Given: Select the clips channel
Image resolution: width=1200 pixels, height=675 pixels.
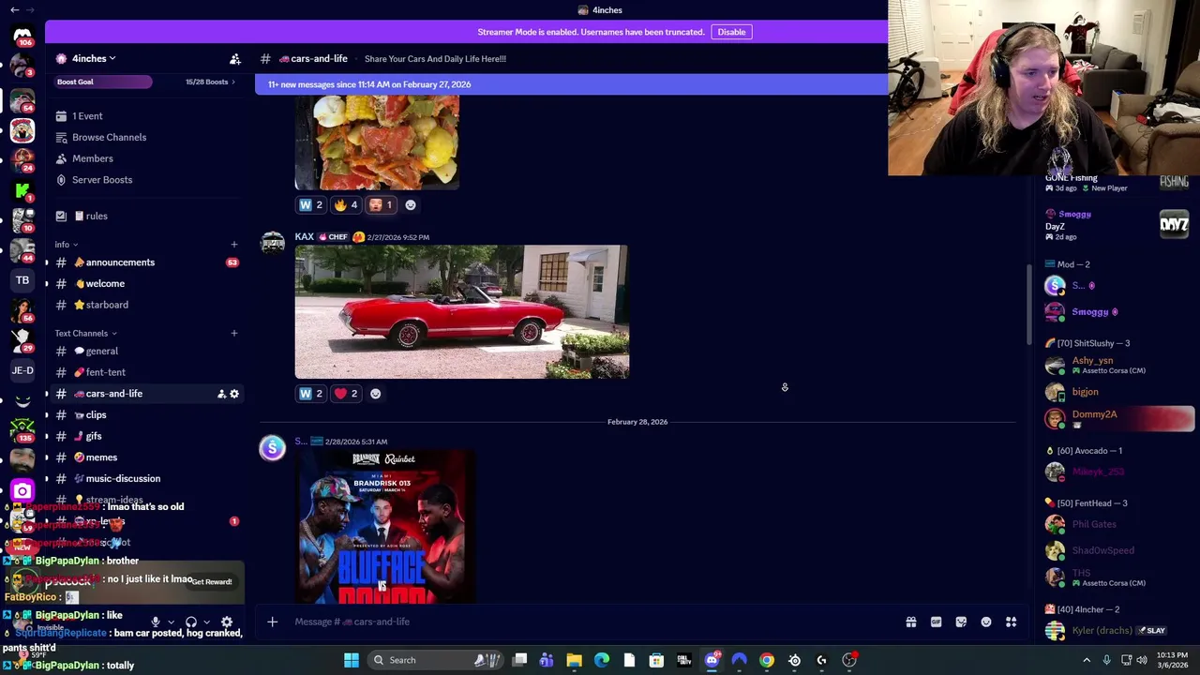Looking at the screenshot, I should click(145, 414).
